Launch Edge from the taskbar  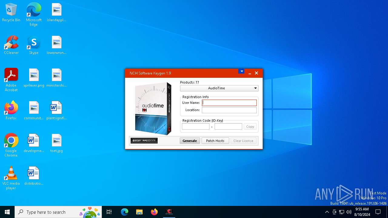click(125, 212)
